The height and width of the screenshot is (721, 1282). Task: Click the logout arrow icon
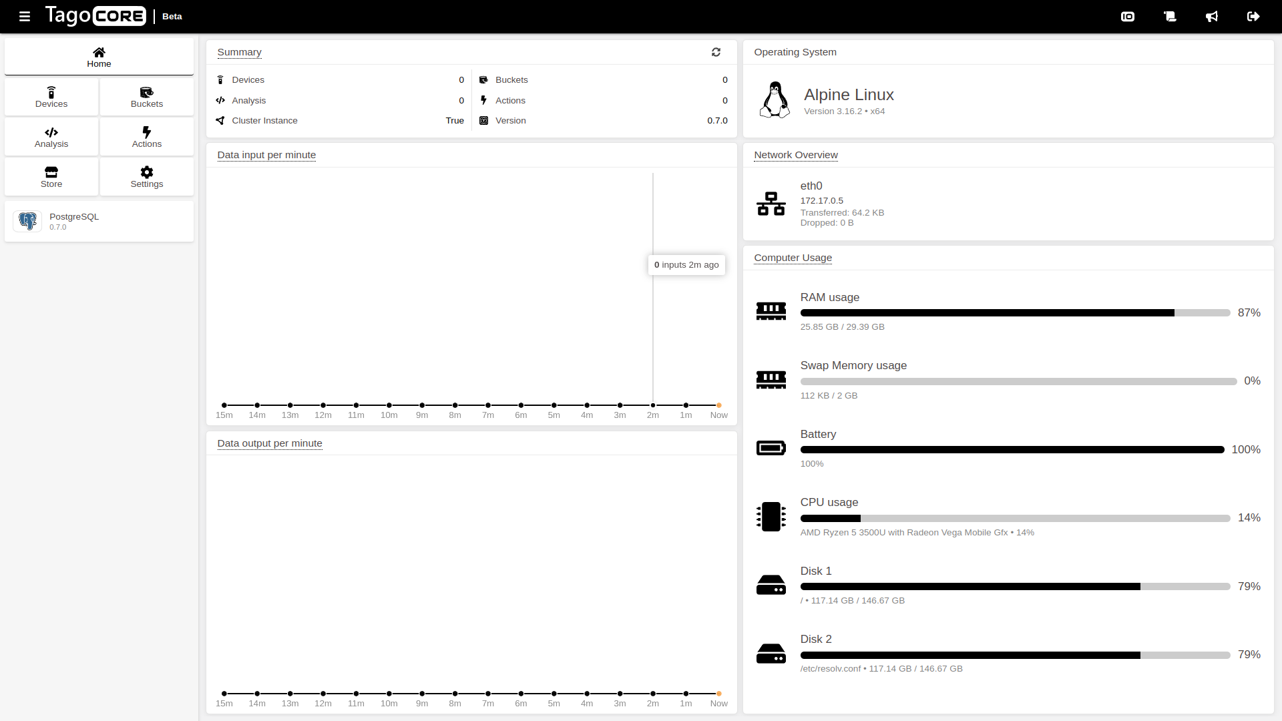pos(1253,16)
